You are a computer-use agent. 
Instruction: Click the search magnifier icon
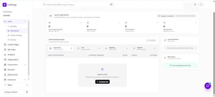coord(44,5)
